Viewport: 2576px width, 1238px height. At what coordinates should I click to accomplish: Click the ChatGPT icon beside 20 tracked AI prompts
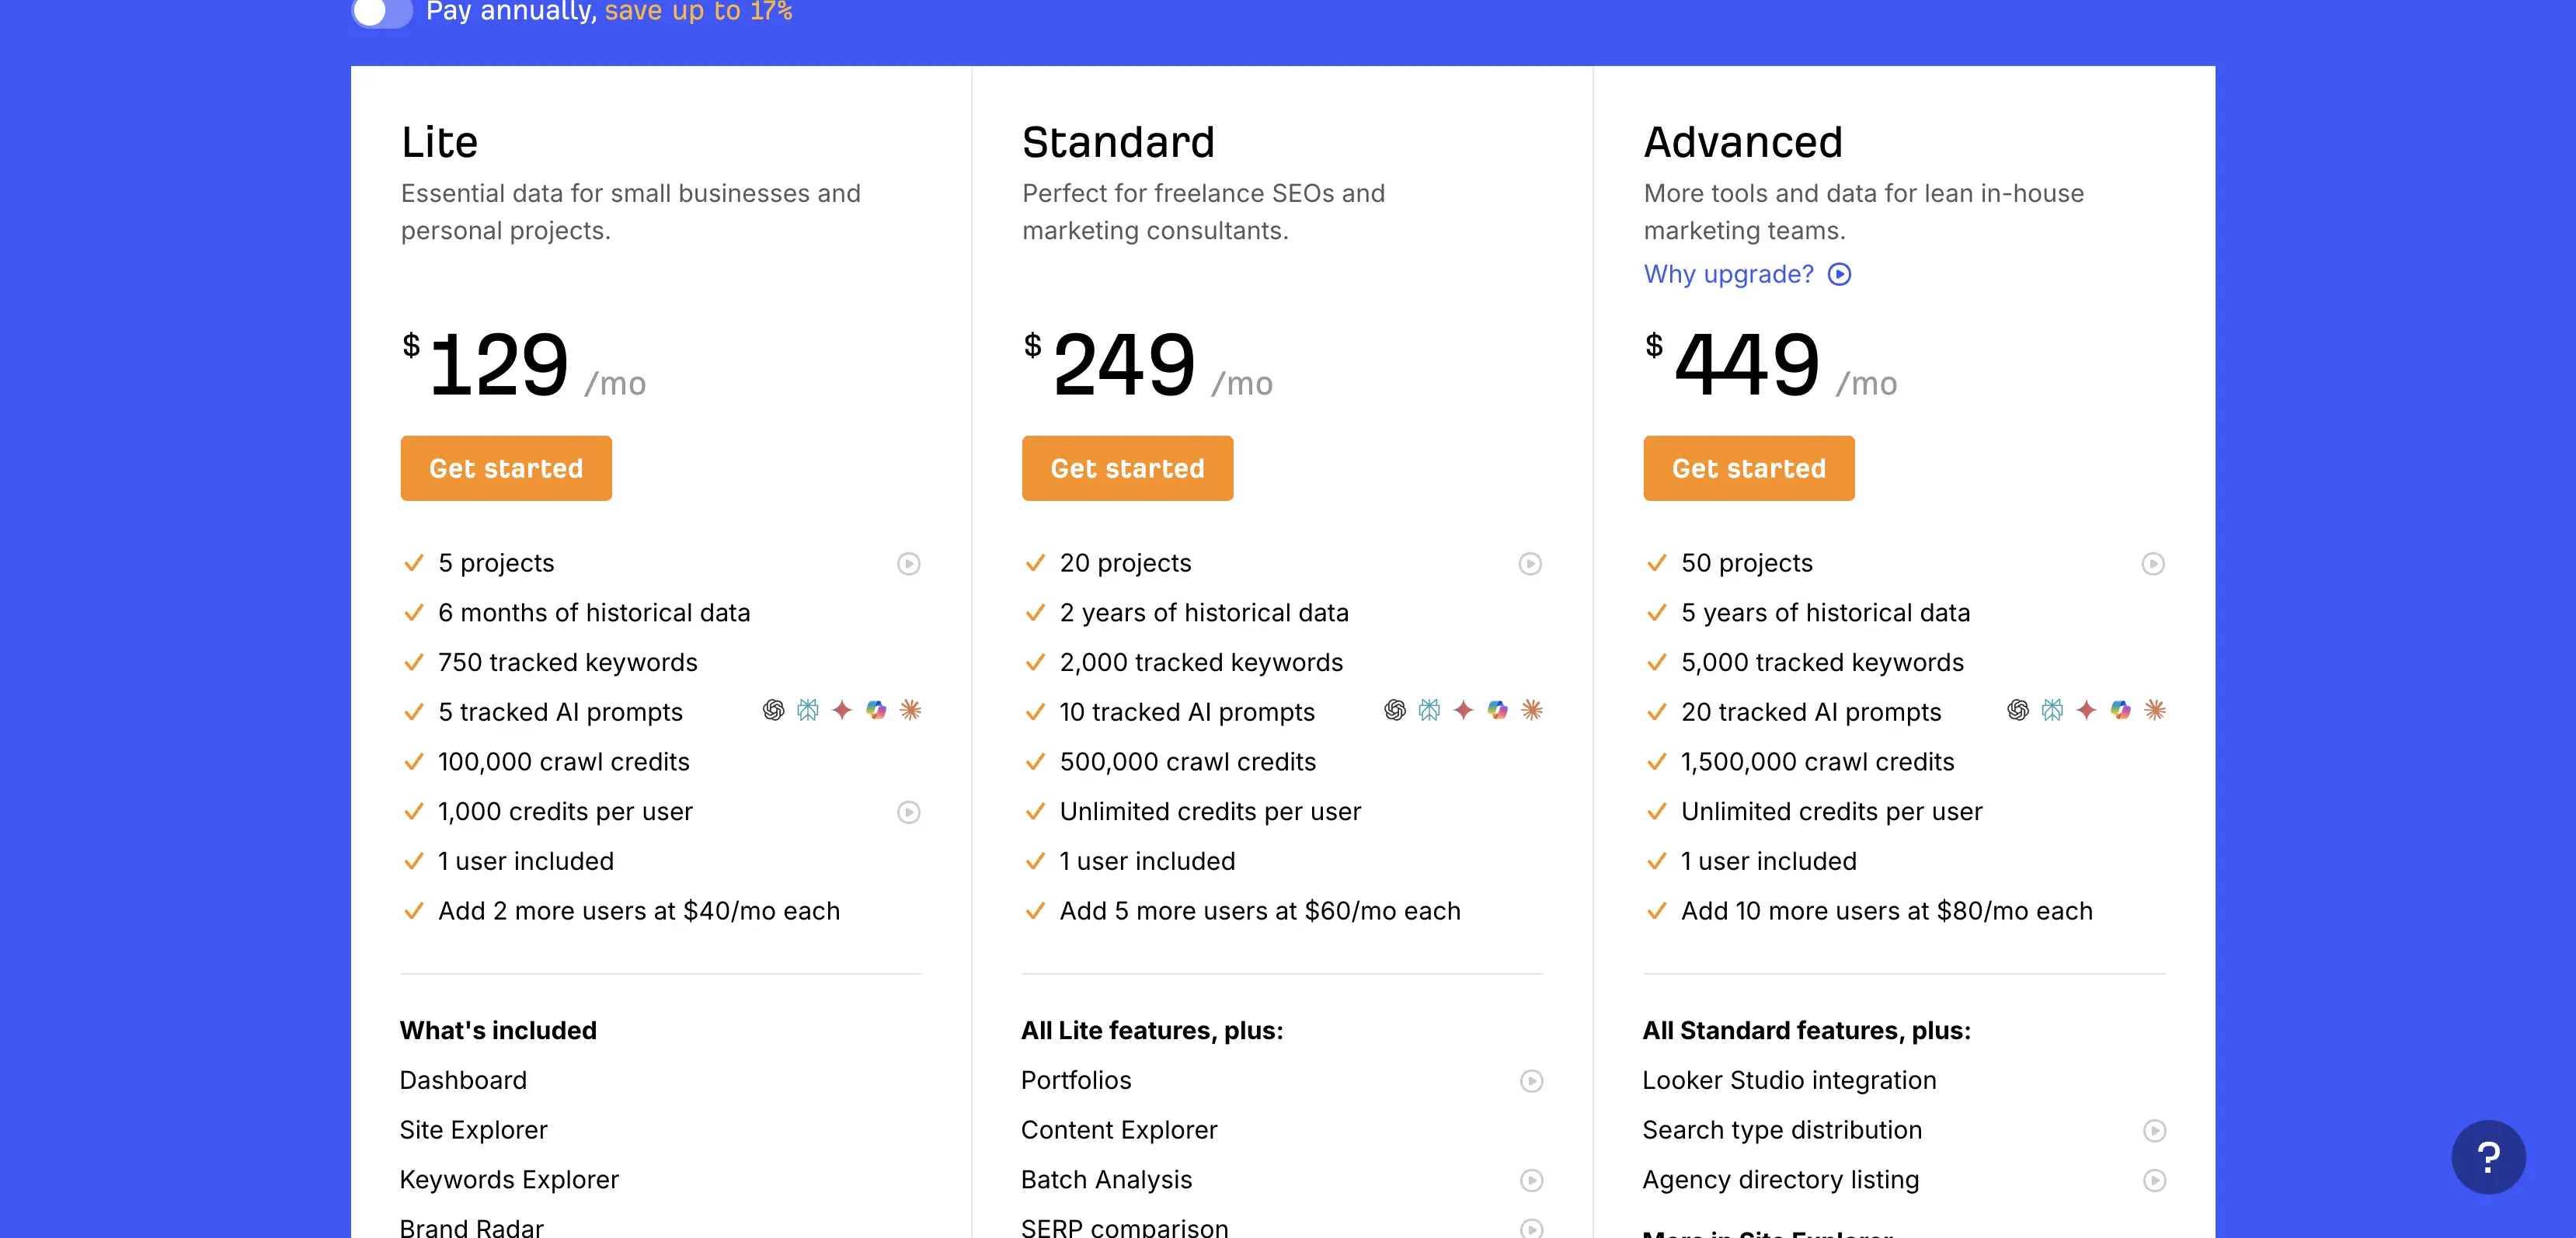pyautogui.click(x=2018, y=710)
